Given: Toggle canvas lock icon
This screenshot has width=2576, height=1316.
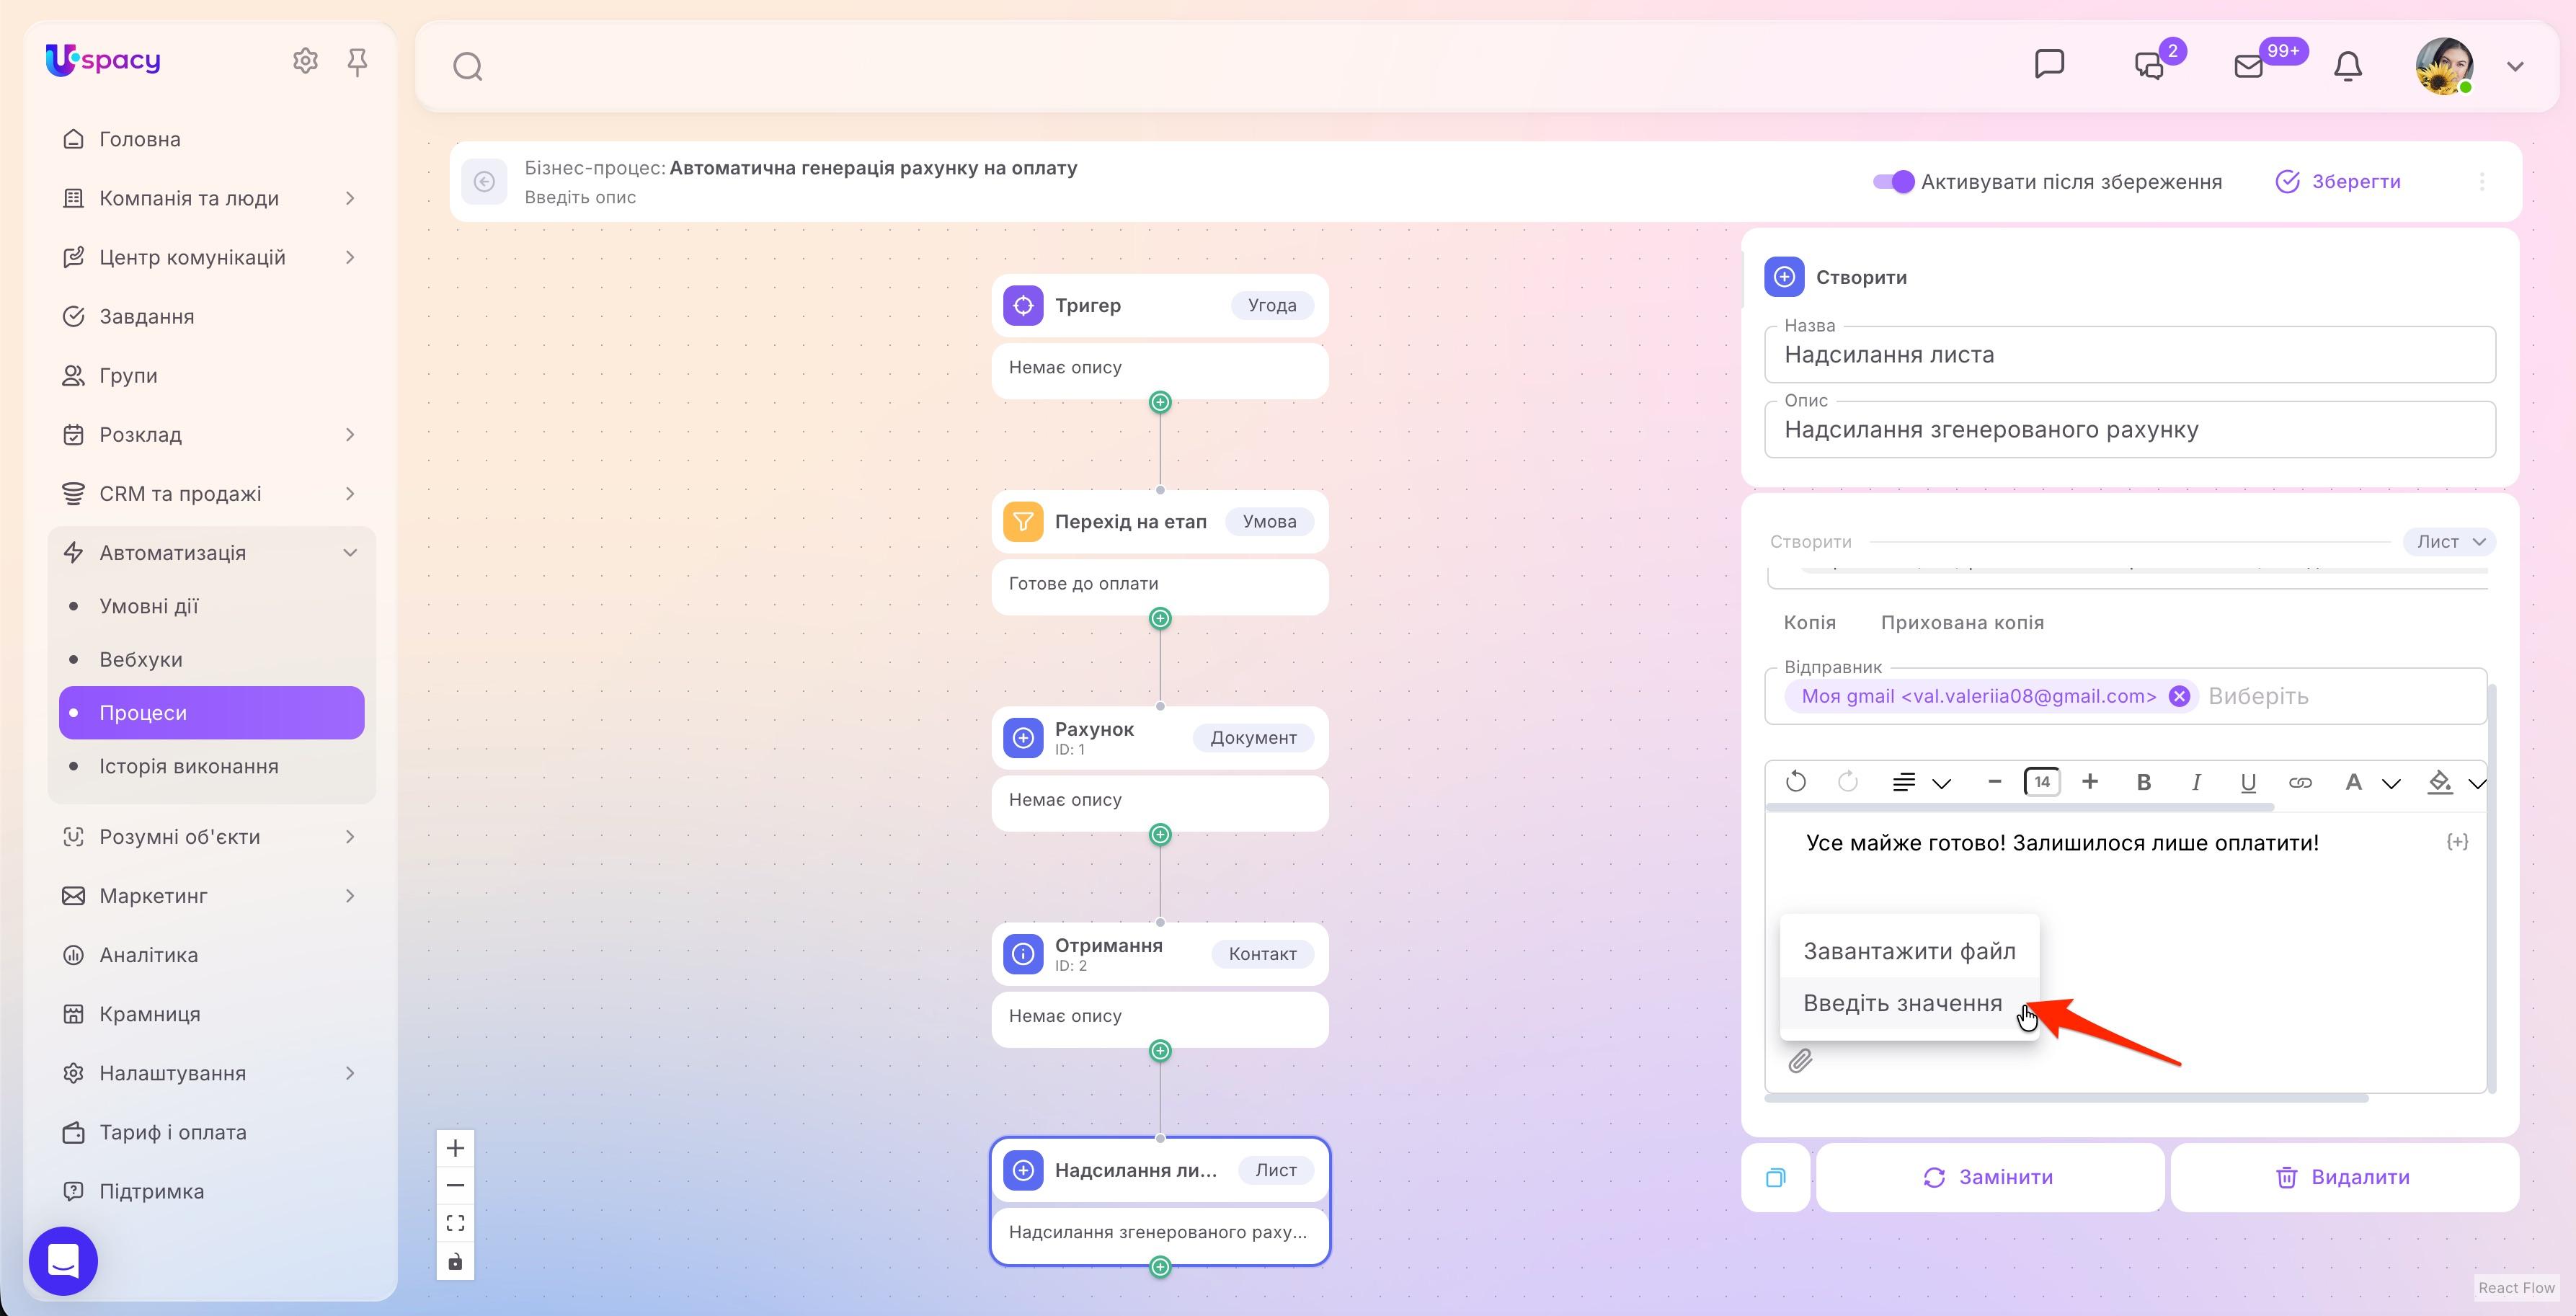Looking at the screenshot, I should coord(455,1261).
